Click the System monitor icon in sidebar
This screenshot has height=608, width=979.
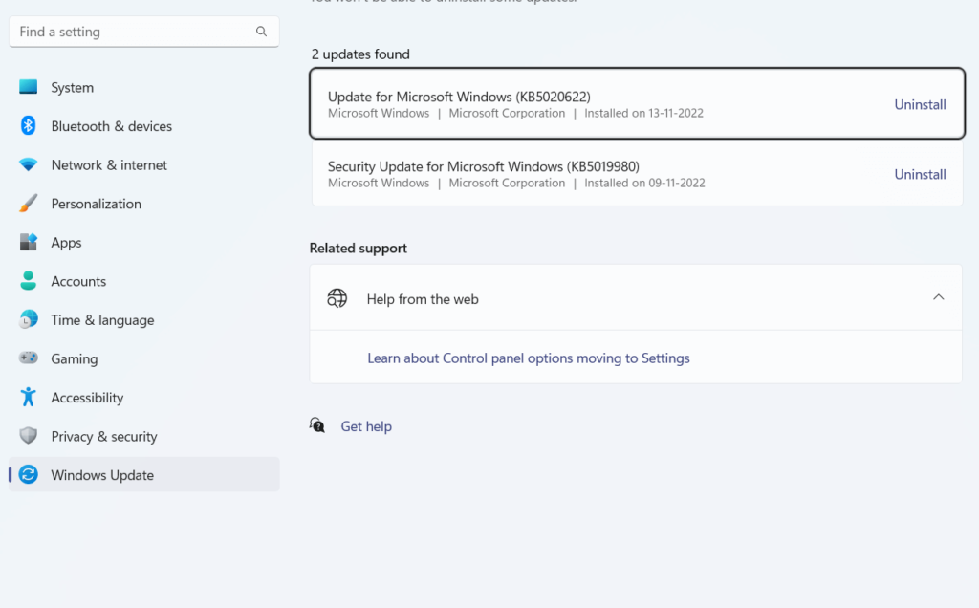point(28,87)
